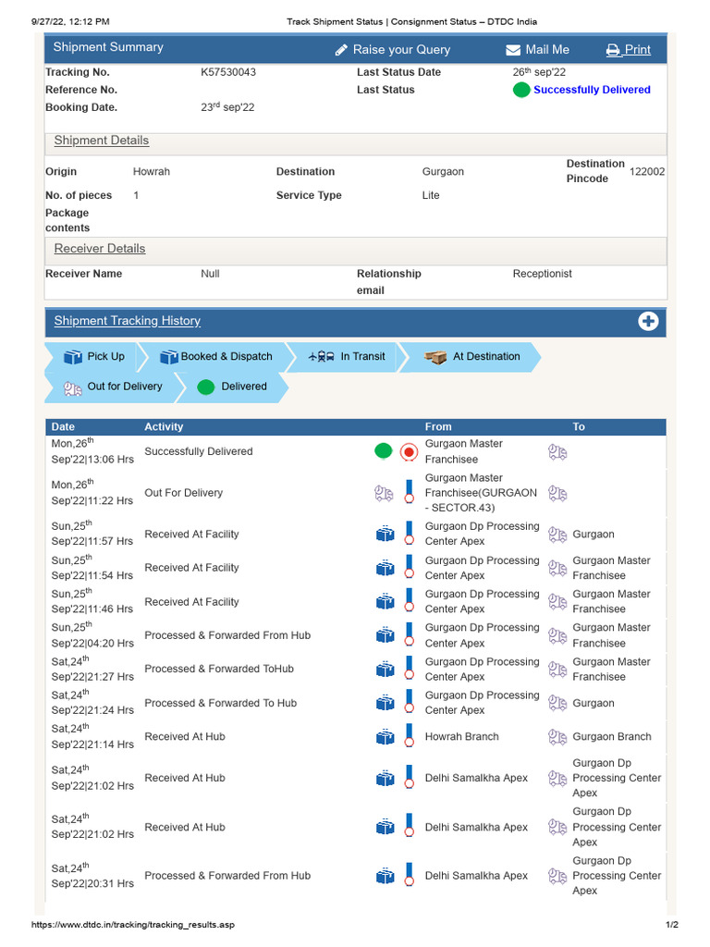Select the Pick Up status step
Screen dimensions: 710x947
click(x=94, y=357)
